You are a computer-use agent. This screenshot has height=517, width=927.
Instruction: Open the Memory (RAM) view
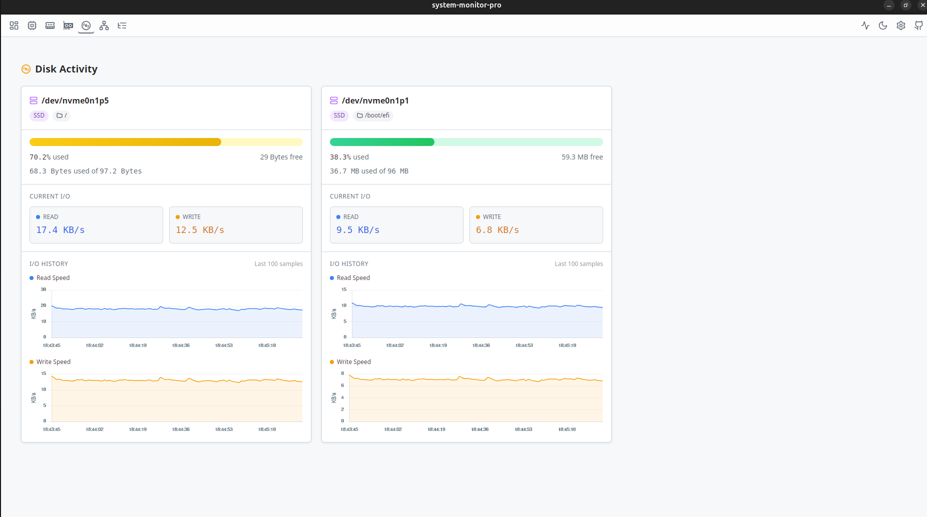pos(50,25)
